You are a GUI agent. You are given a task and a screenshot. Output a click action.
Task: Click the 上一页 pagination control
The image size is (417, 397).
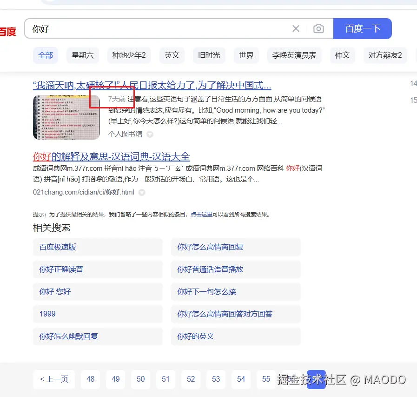pos(53,379)
